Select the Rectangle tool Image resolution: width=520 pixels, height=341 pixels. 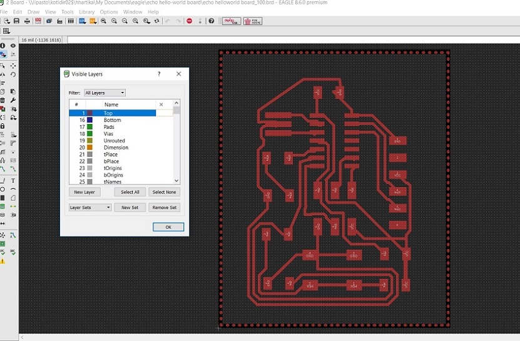pyautogui.click(x=3, y=198)
